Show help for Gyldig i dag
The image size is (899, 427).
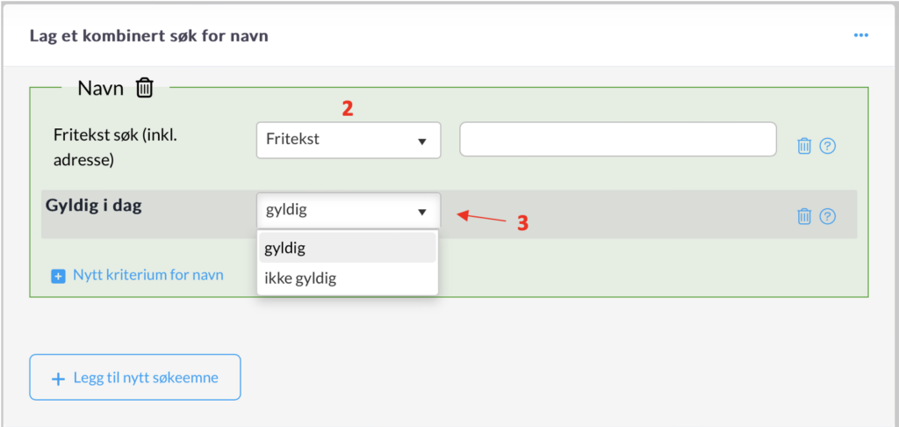click(x=827, y=216)
